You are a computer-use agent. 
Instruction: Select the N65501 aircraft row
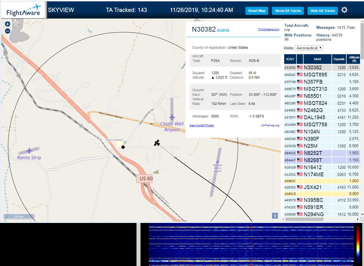[x=322, y=96]
